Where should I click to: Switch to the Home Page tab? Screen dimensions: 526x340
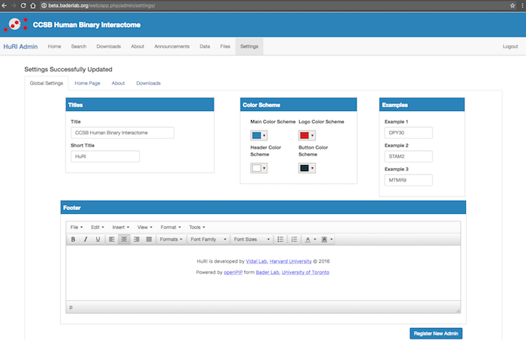pos(87,83)
